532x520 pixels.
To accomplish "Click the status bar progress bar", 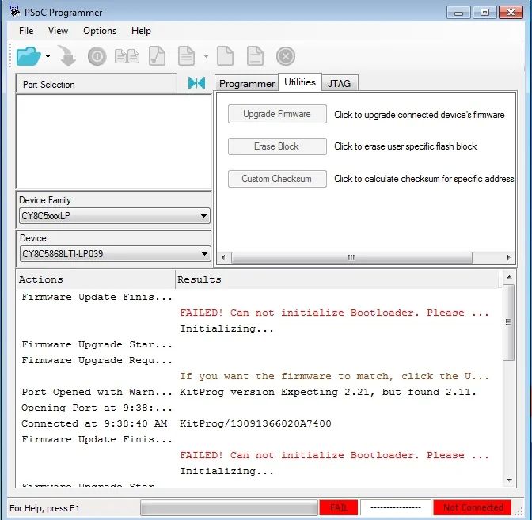I will [x=229, y=508].
